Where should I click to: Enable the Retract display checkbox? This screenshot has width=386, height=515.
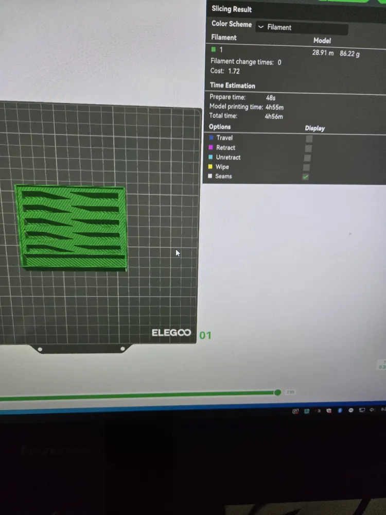pyautogui.click(x=308, y=149)
